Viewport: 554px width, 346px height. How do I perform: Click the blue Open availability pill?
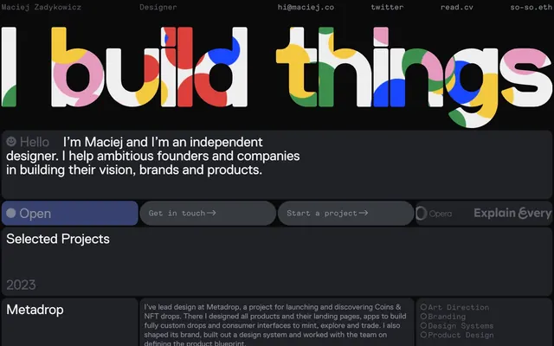(x=70, y=213)
